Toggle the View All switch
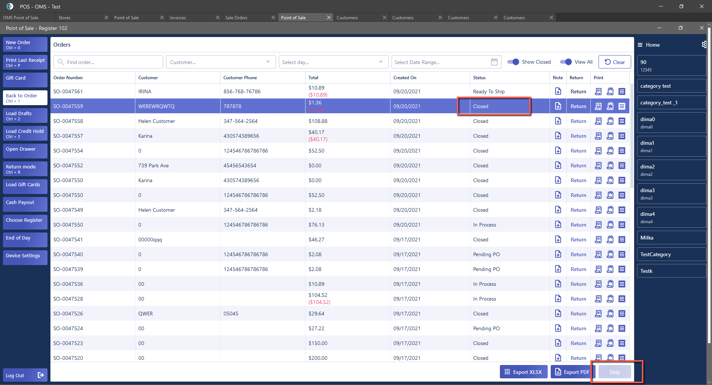The width and height of the screenshot is (712, 385). click(566, 62)
